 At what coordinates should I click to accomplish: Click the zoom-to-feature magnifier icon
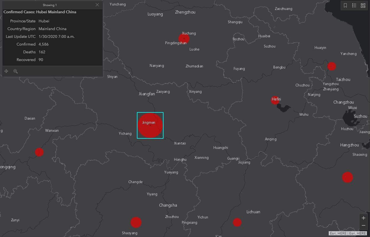(x=16, y=71)
